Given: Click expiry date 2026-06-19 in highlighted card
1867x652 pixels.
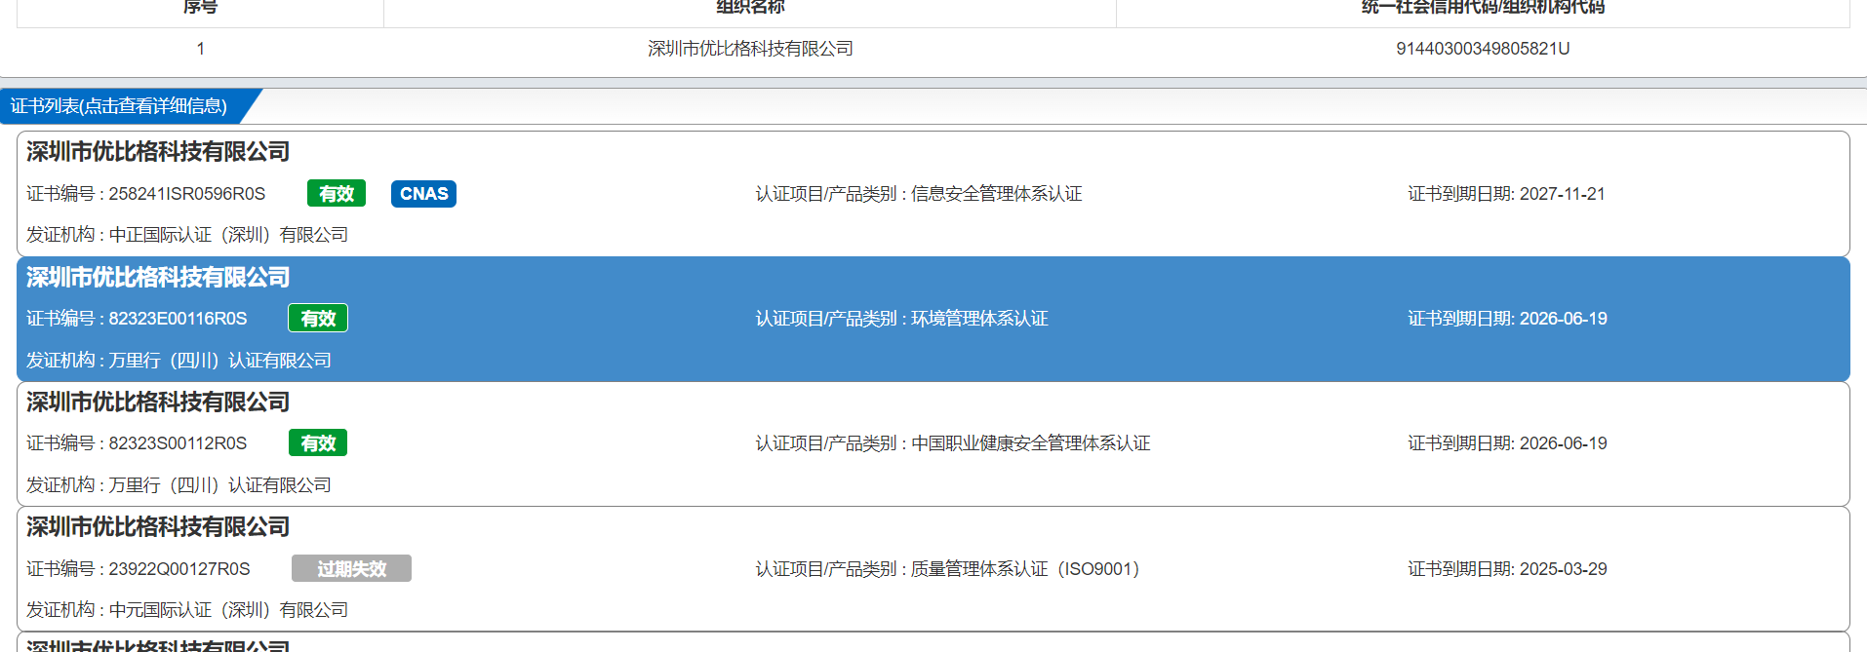Looking at the screenshot, I should (x=1563, y=319).
